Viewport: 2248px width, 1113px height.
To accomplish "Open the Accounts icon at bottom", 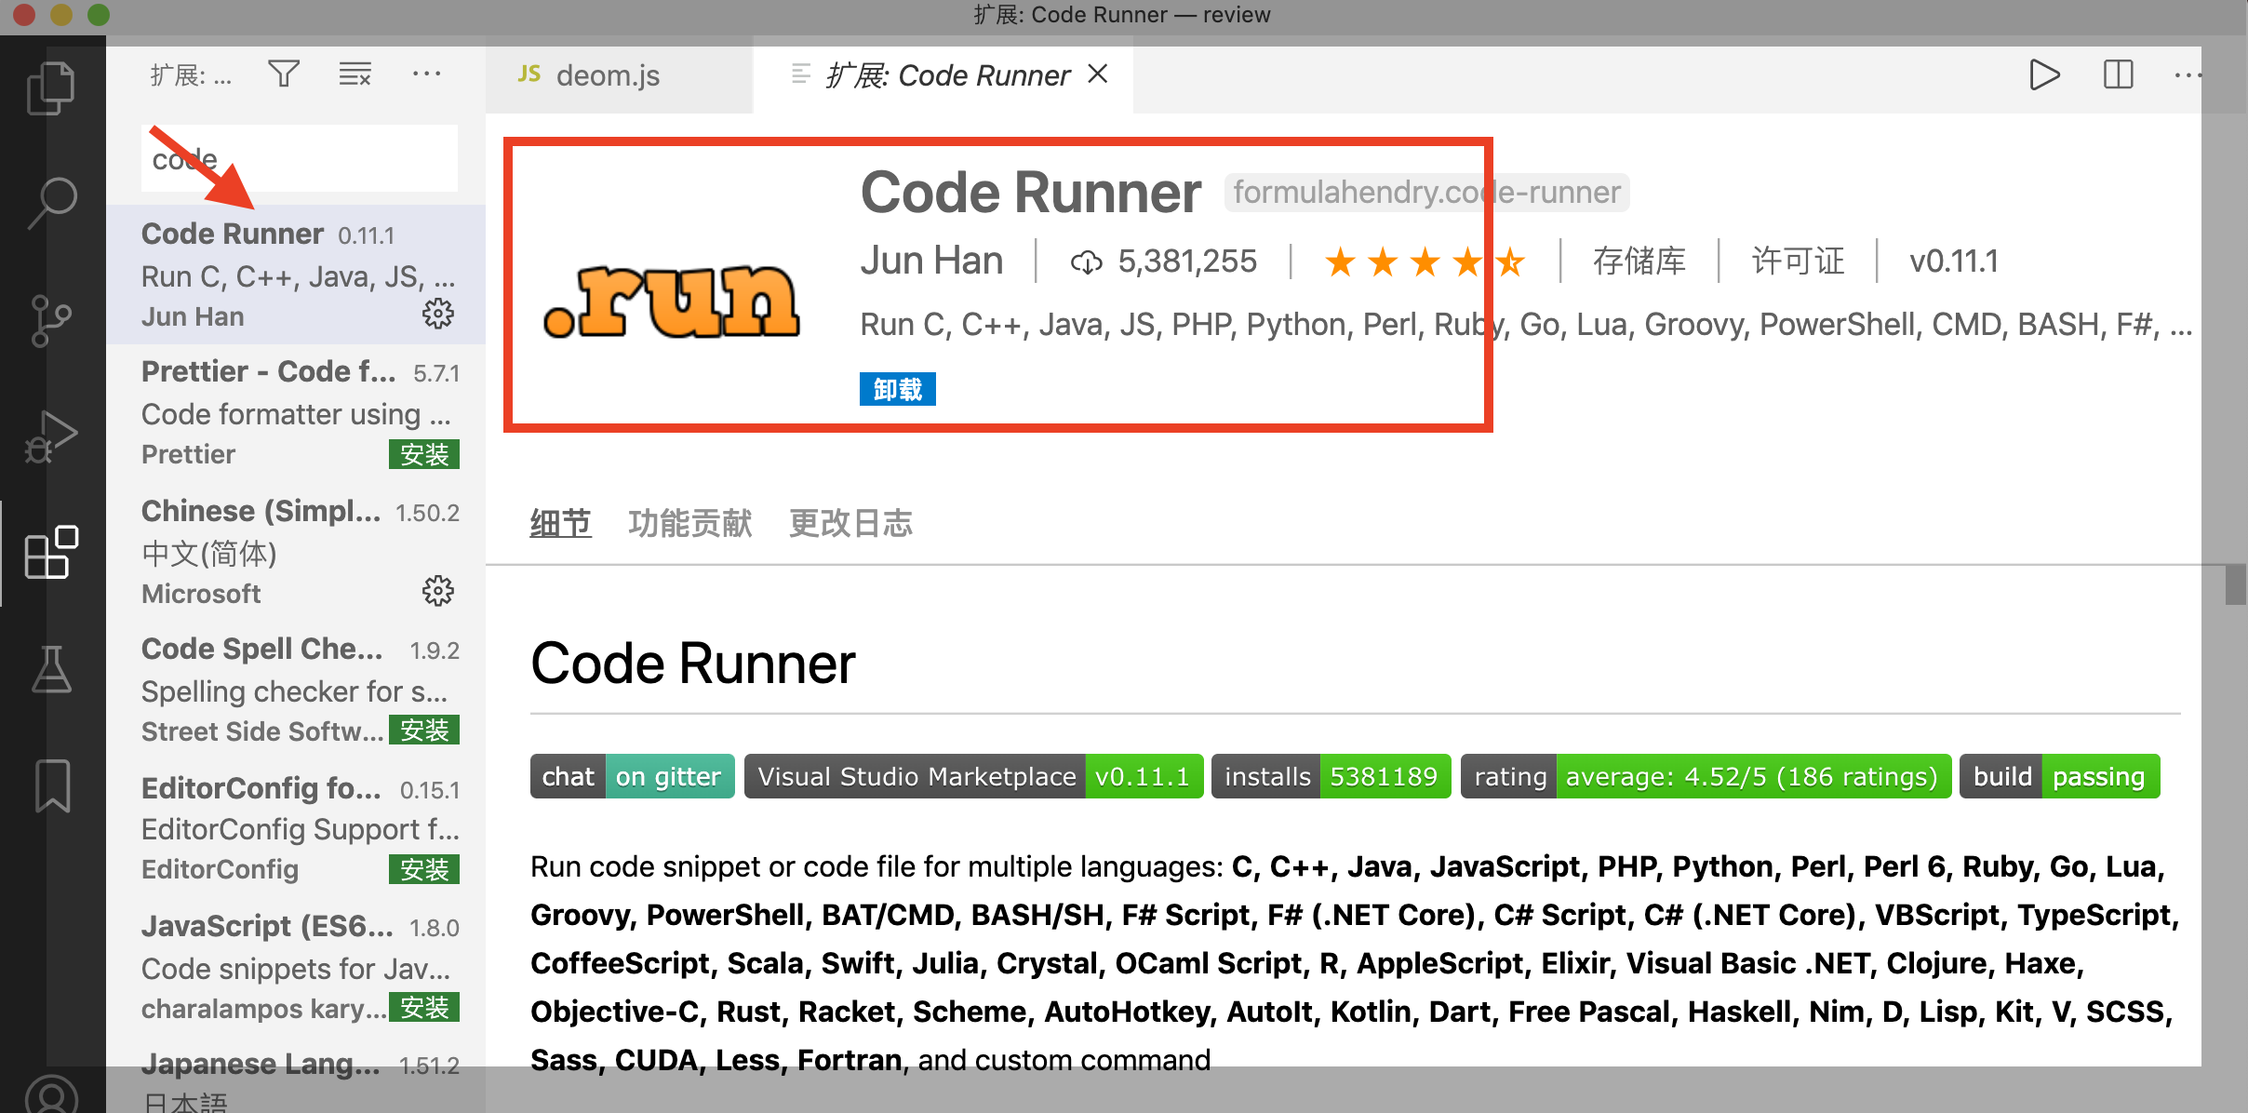I will point(51,1094).
